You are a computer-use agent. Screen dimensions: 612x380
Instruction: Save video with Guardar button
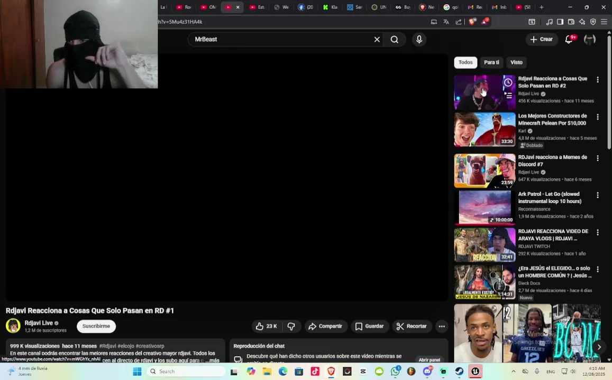pyautogui.click(x=369, y=326)
